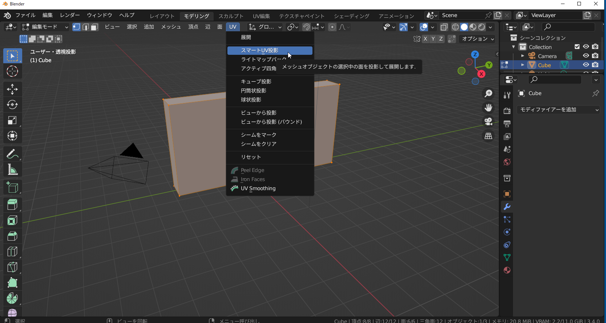The image size is (606, 323).
Task: Open the 編集モード mode dropdown
Action: pyautogui.click(x=45, y=27)
